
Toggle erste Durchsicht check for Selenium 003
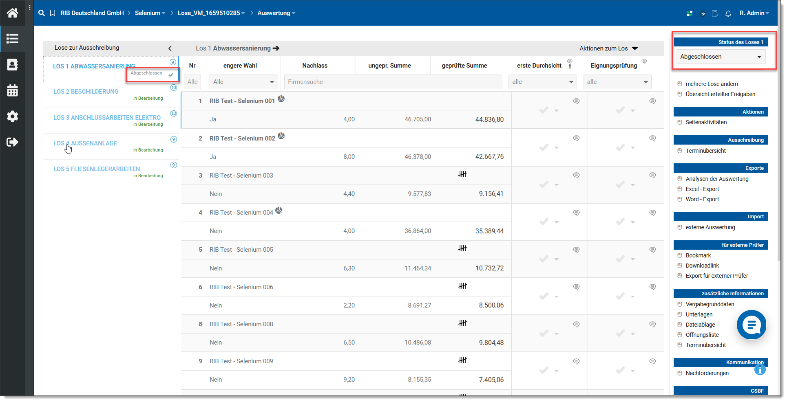point(544,185)
